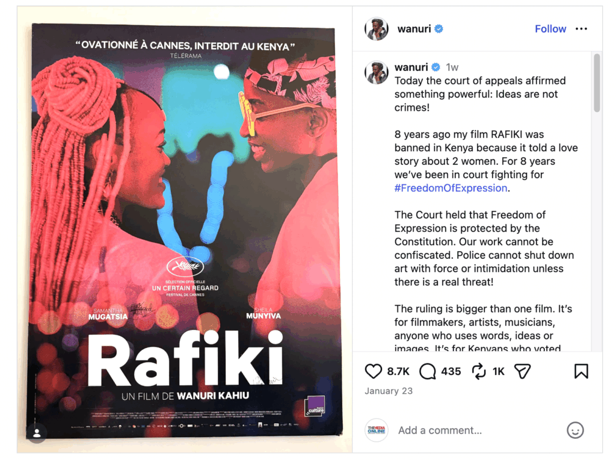Viewport: 616px width, 460px height.
Task: Click the Rafiki poster image
Action: pyautogui.click(x=185, y=229)
